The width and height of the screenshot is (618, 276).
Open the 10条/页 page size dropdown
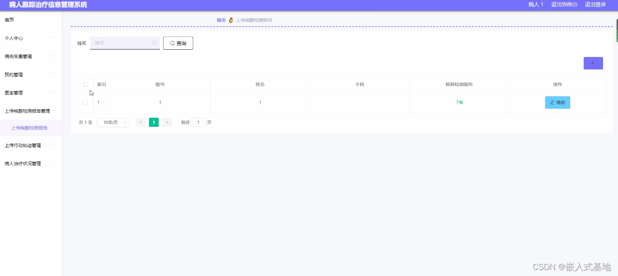(113, 122)
